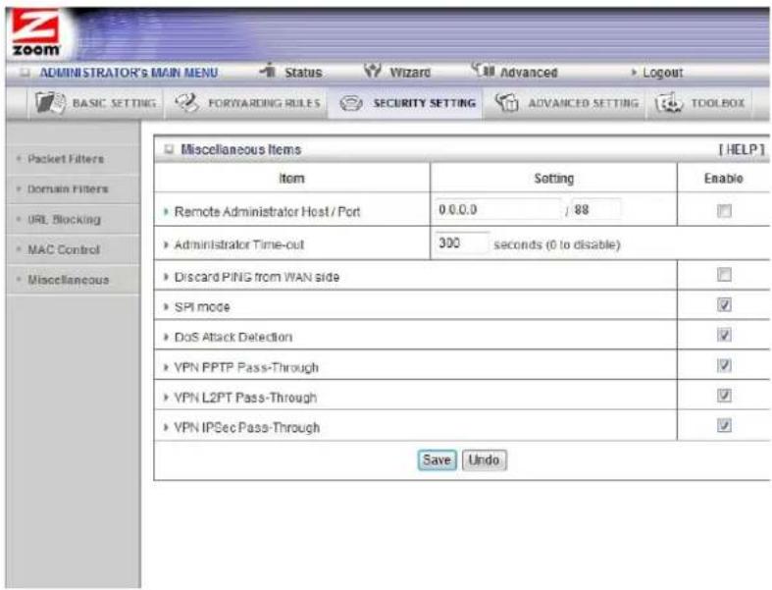772x590 pixels.
Task: Click the Administrator's Main Menu square icon
Action: pyautogui.click(x=25, y=73)
